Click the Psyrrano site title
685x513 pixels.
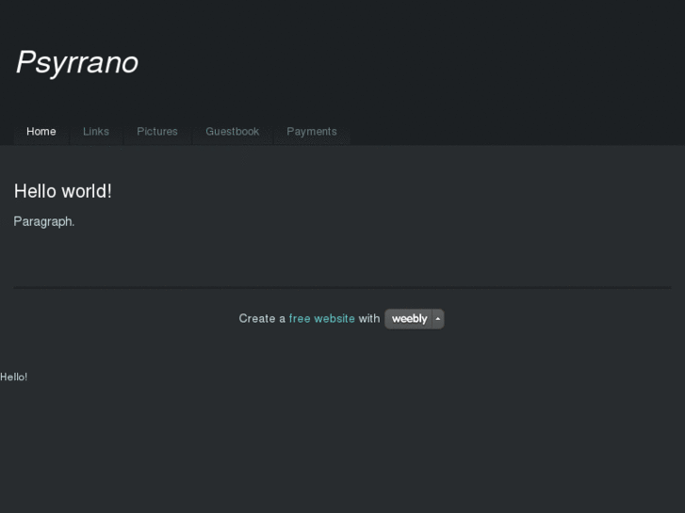(77, 62)
